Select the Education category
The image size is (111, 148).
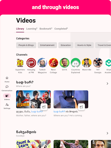(x=66, y=45)
